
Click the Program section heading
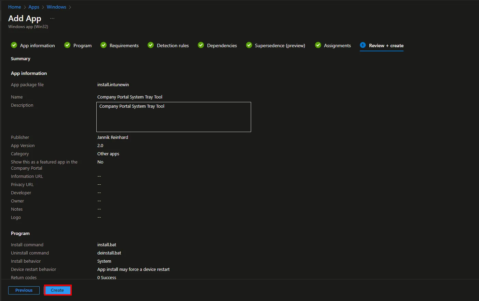[20, 233]
